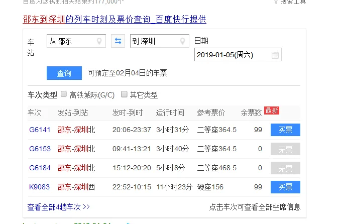The height and width of the screenshot is (224, 339).
Task: Click the arrival station field 到 深圳
Action: (160, 41)
